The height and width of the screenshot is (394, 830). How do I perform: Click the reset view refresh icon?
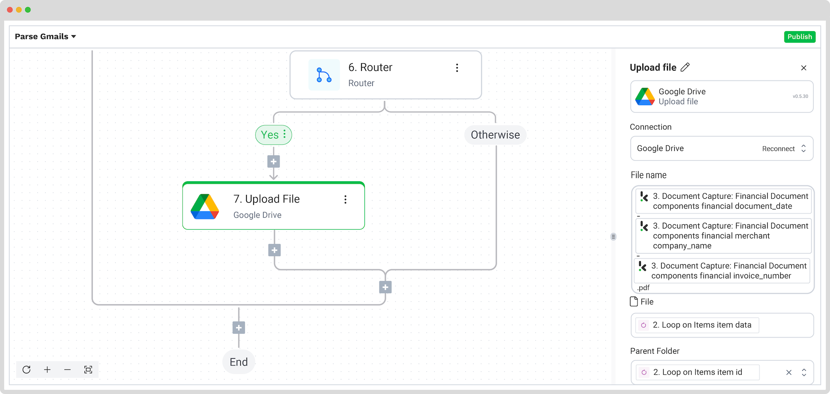pos(27,370)
